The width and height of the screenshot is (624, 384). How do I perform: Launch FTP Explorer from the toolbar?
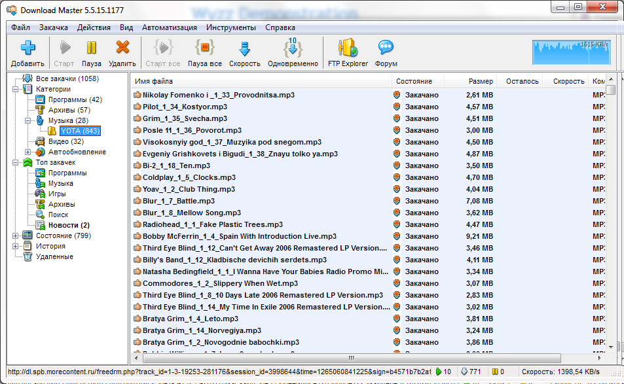tap(348, 48)
